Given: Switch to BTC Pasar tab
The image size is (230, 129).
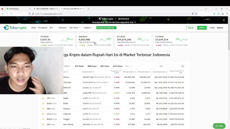Looking at the screenshot, I should (105, 66).
